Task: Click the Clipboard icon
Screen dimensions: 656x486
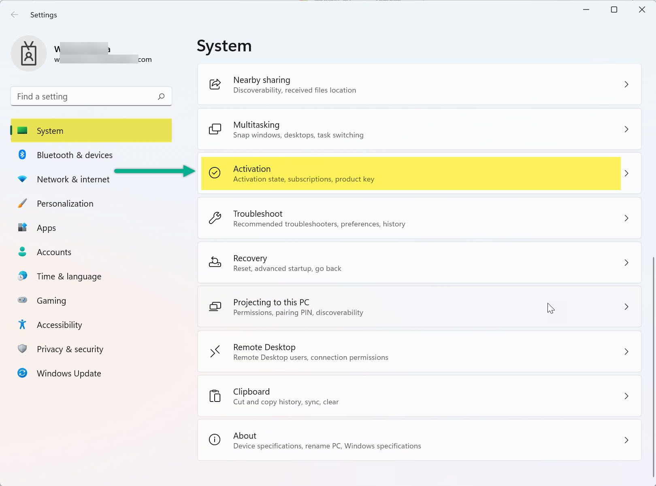Action: pos(215,396)
